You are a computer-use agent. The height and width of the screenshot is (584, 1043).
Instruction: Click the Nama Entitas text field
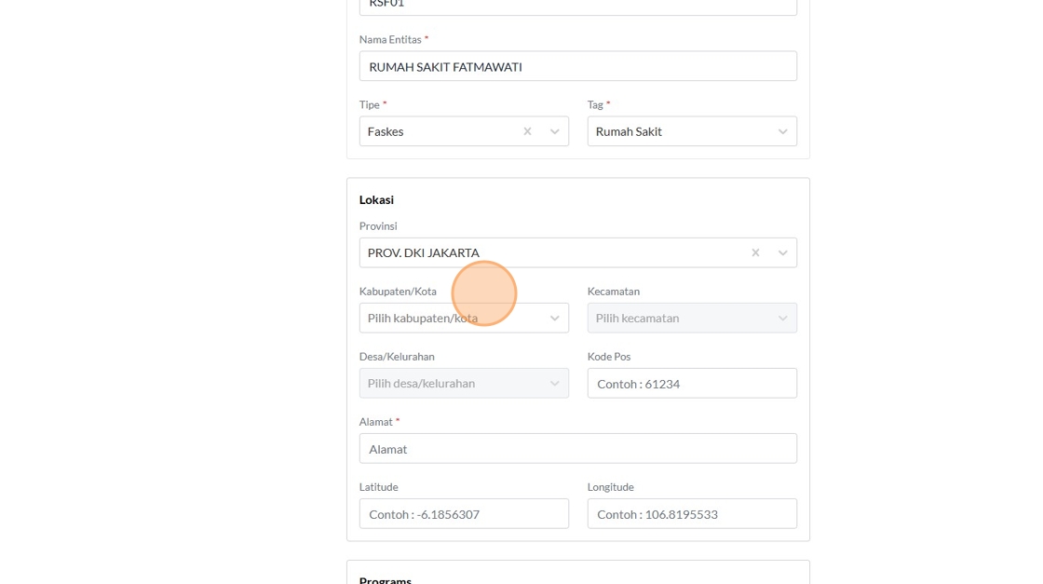[x=577, y=66]
